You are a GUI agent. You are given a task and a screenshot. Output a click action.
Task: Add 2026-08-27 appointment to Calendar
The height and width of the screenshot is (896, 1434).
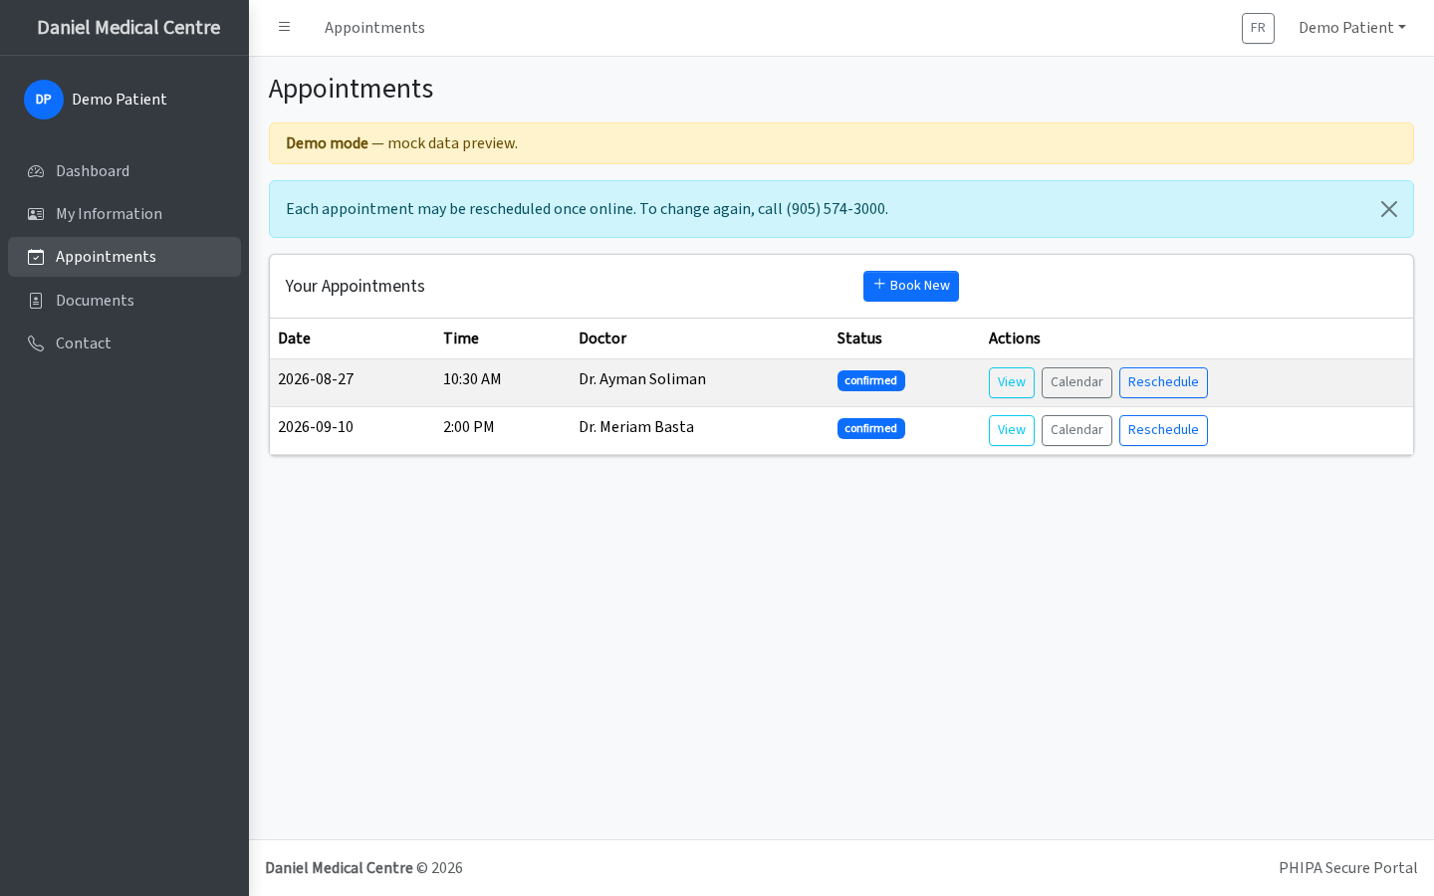pyautogui.click(x=1076, y=382)
